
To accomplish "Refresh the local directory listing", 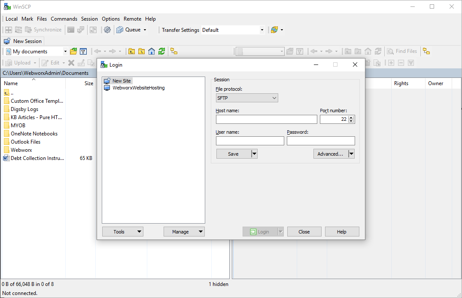I will point(161,51).
